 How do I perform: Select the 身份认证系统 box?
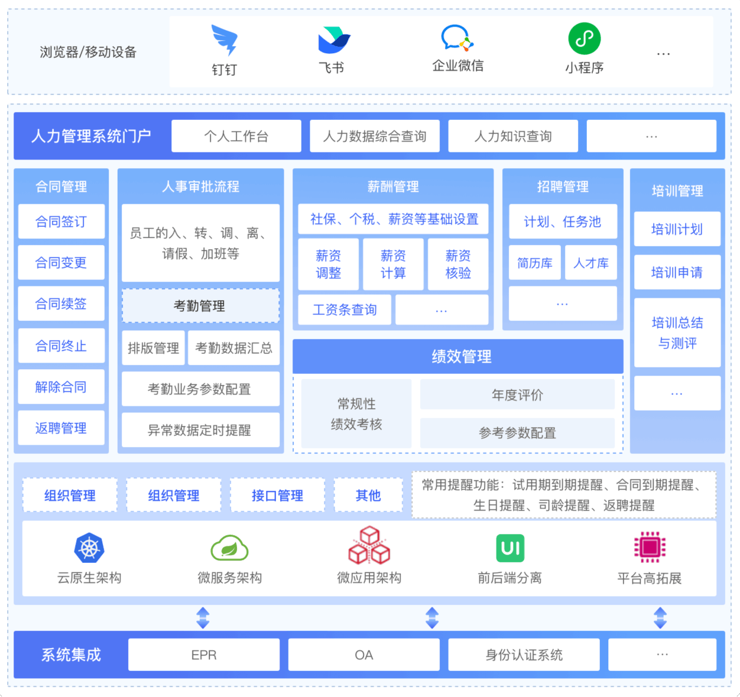(524, 655)
